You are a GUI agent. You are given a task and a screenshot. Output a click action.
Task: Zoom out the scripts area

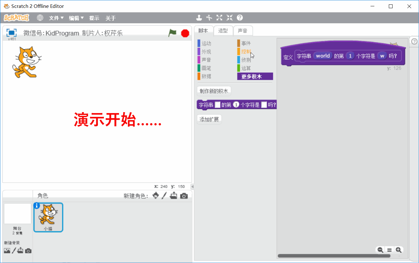380,250
